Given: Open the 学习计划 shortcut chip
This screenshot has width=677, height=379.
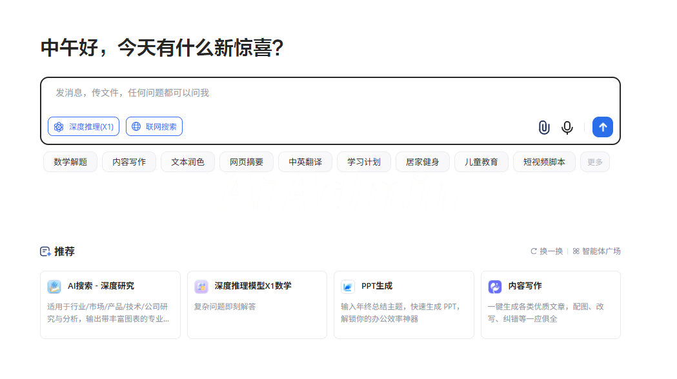Looking at the screenshot, I should [x=364, y=162].
